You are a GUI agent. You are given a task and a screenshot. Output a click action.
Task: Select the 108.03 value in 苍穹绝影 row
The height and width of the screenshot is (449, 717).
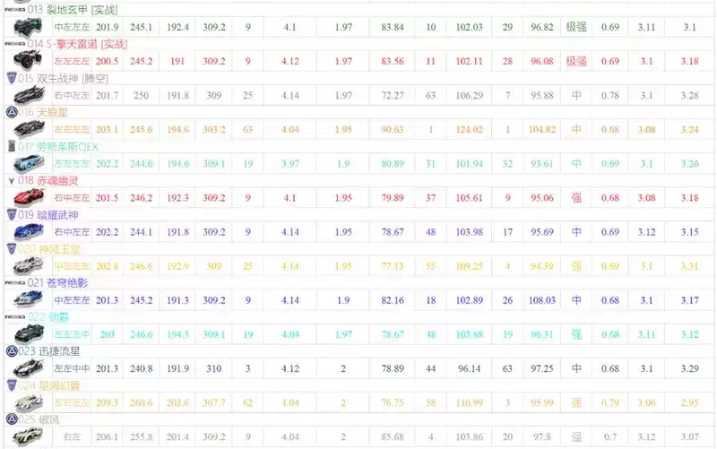pos(541,300)
